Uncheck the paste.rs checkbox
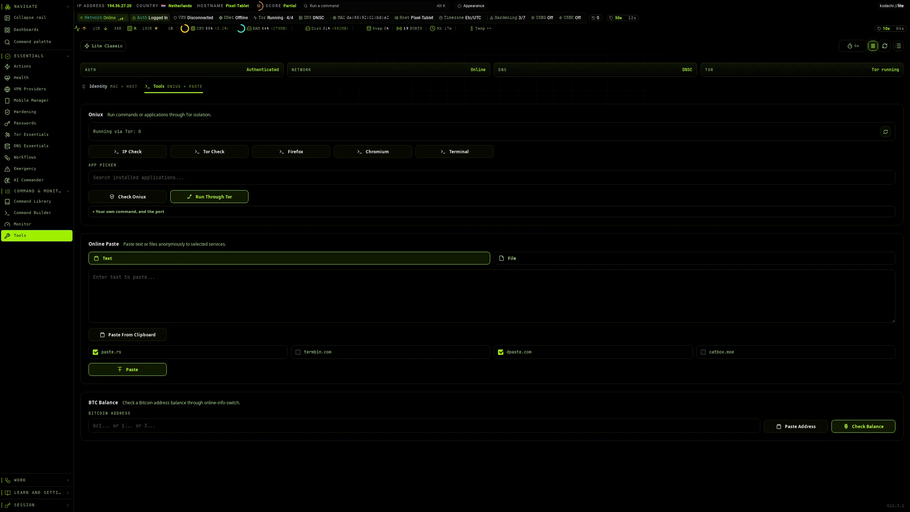Image resolution: width=910 pixels, height=512 pixels. [x=96, y=352]
